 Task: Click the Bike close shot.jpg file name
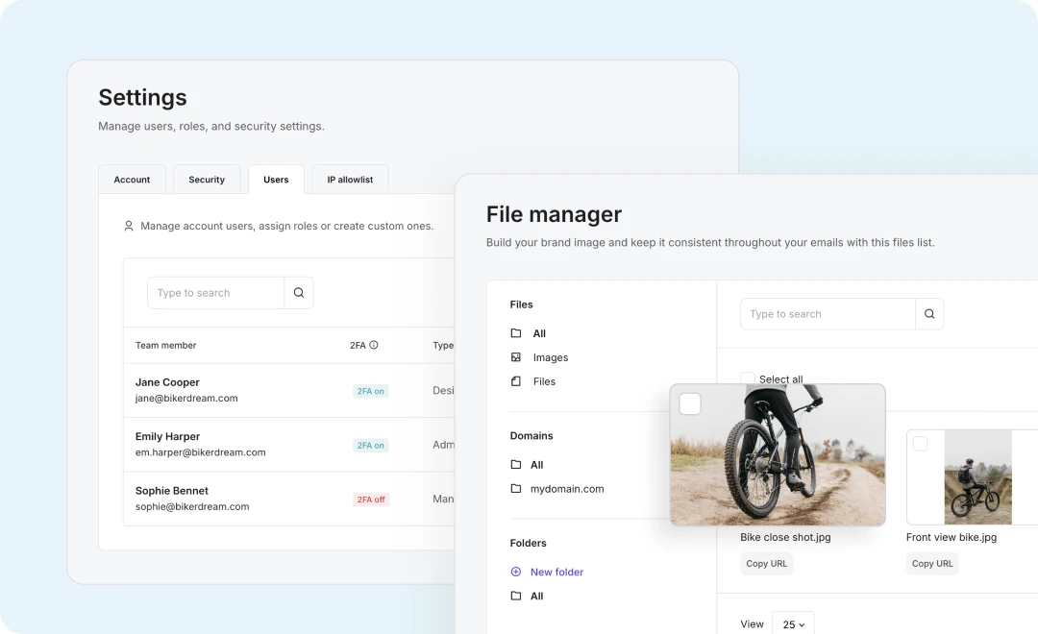coord(785,537)
